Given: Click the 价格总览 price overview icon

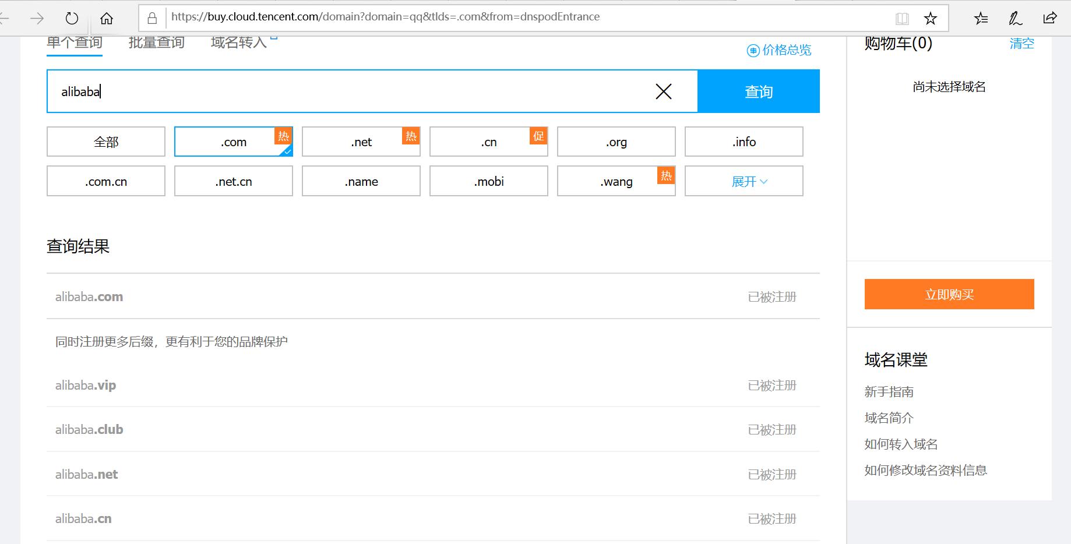Looking at the screenshot, I should coord(753,51).
